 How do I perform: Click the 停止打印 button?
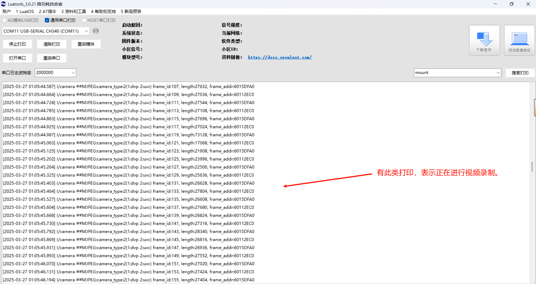coord(17,44)
